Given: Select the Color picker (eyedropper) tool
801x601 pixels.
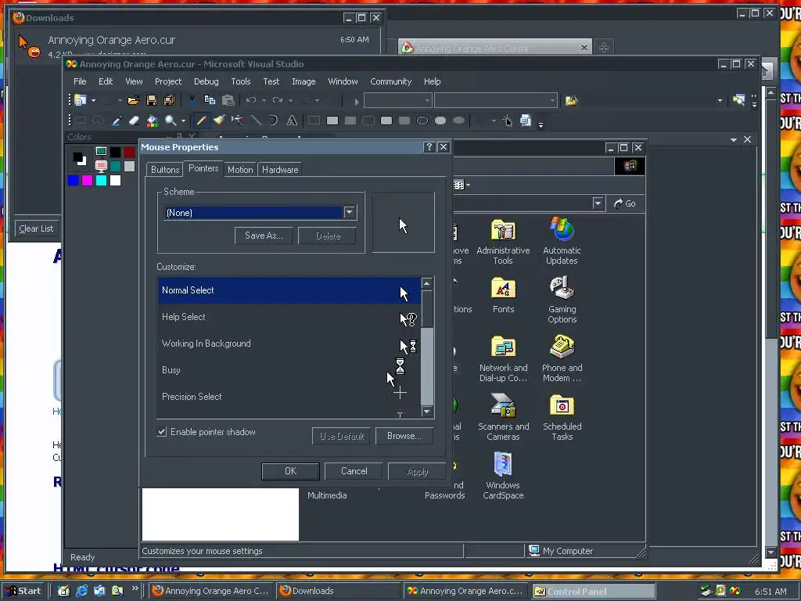Looking at the screenshot, I should pyautogui.click(x=117, y=121).
